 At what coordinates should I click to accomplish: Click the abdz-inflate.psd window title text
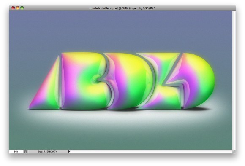click(x=124, y=8)
